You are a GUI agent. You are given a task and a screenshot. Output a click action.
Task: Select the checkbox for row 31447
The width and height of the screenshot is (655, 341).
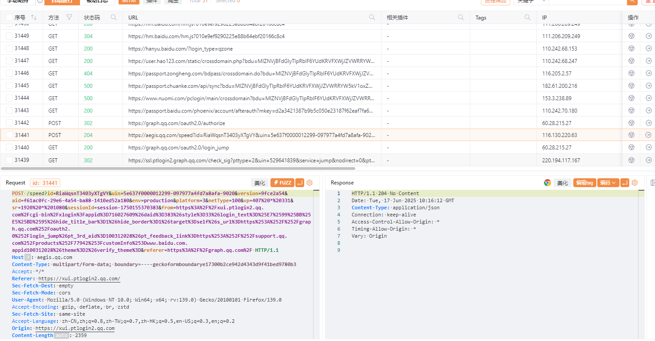(9, 61)
